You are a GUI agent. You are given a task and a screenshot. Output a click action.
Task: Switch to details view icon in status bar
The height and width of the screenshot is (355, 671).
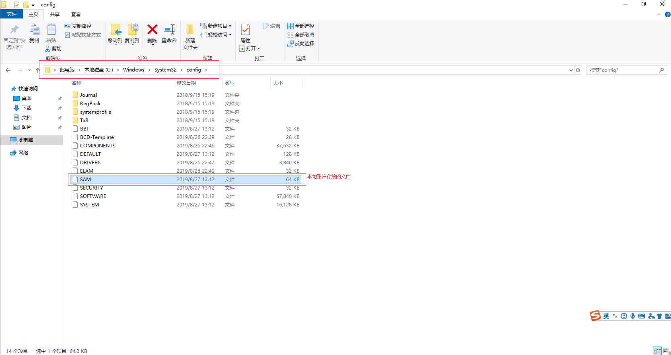tap(657, 351)
